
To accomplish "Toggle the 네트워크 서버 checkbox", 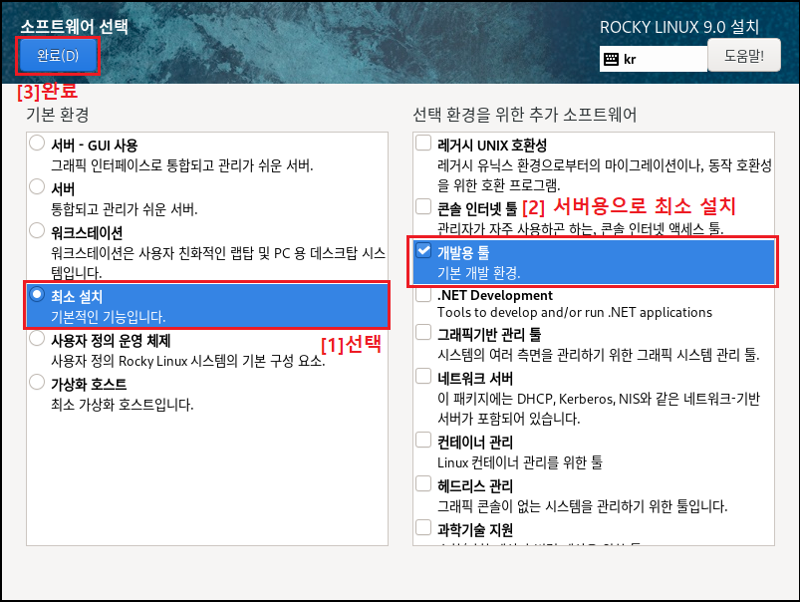I will 423,377.
